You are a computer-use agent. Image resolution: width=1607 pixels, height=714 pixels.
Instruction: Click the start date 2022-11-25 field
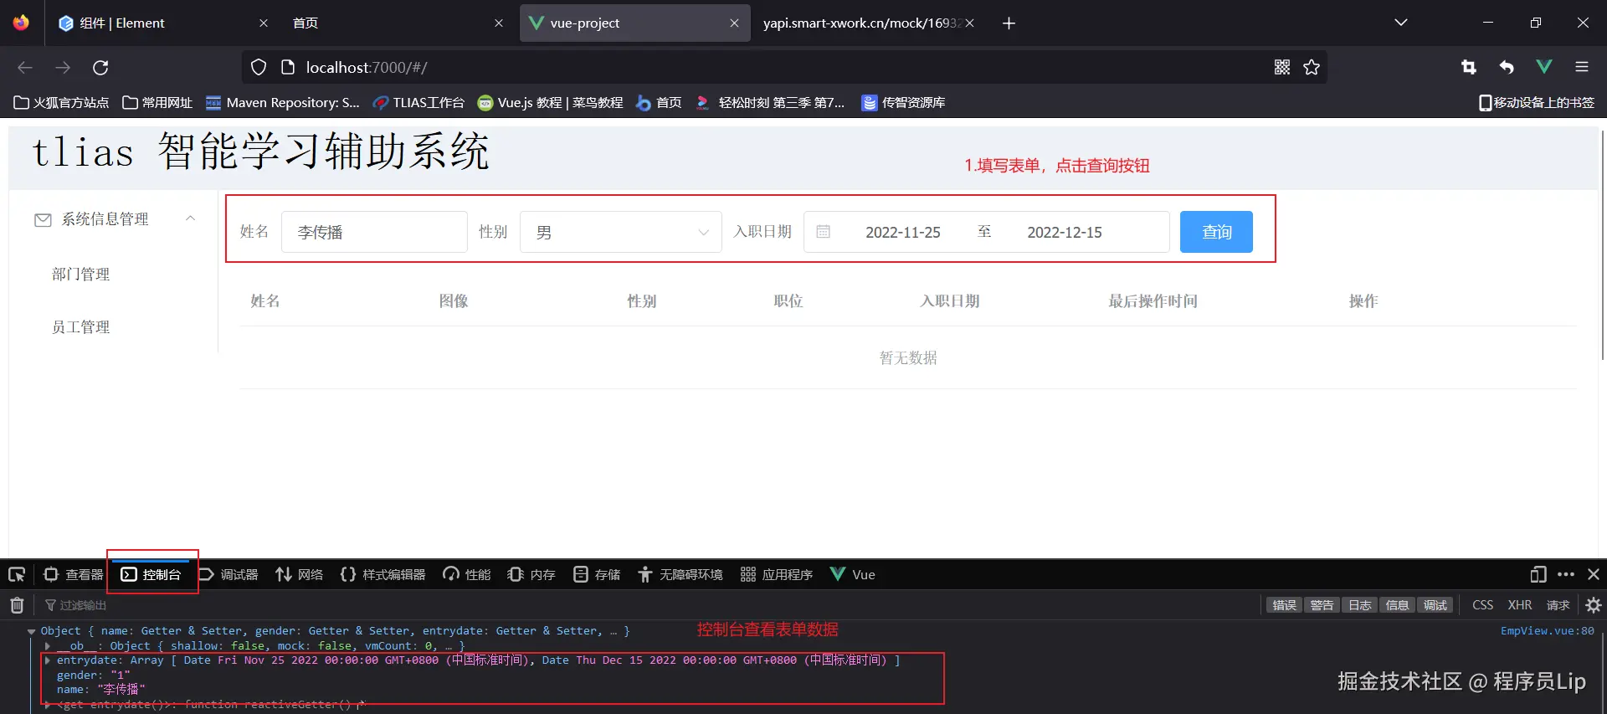pyautogui.click(x=903, y=232)
